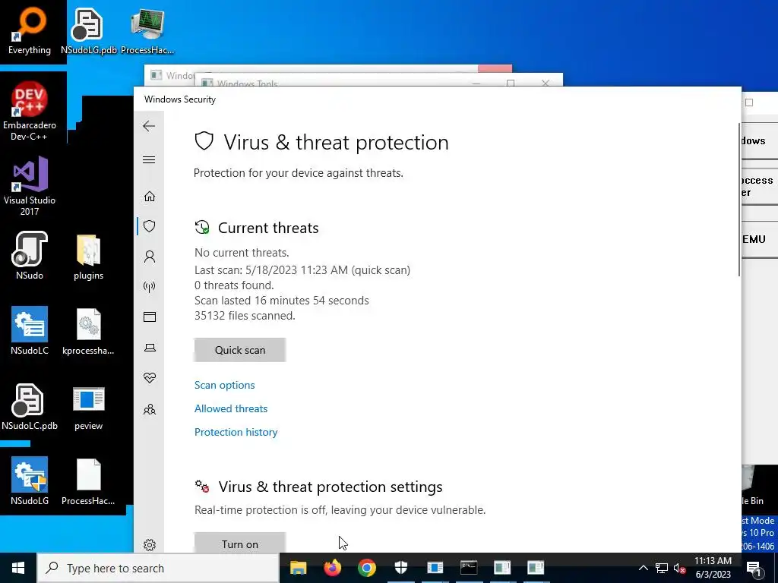The width and height of the screenshot is (778, 583).
Task: Open the notification center icon
Action: pyautogui.click(x=754, y=568)
